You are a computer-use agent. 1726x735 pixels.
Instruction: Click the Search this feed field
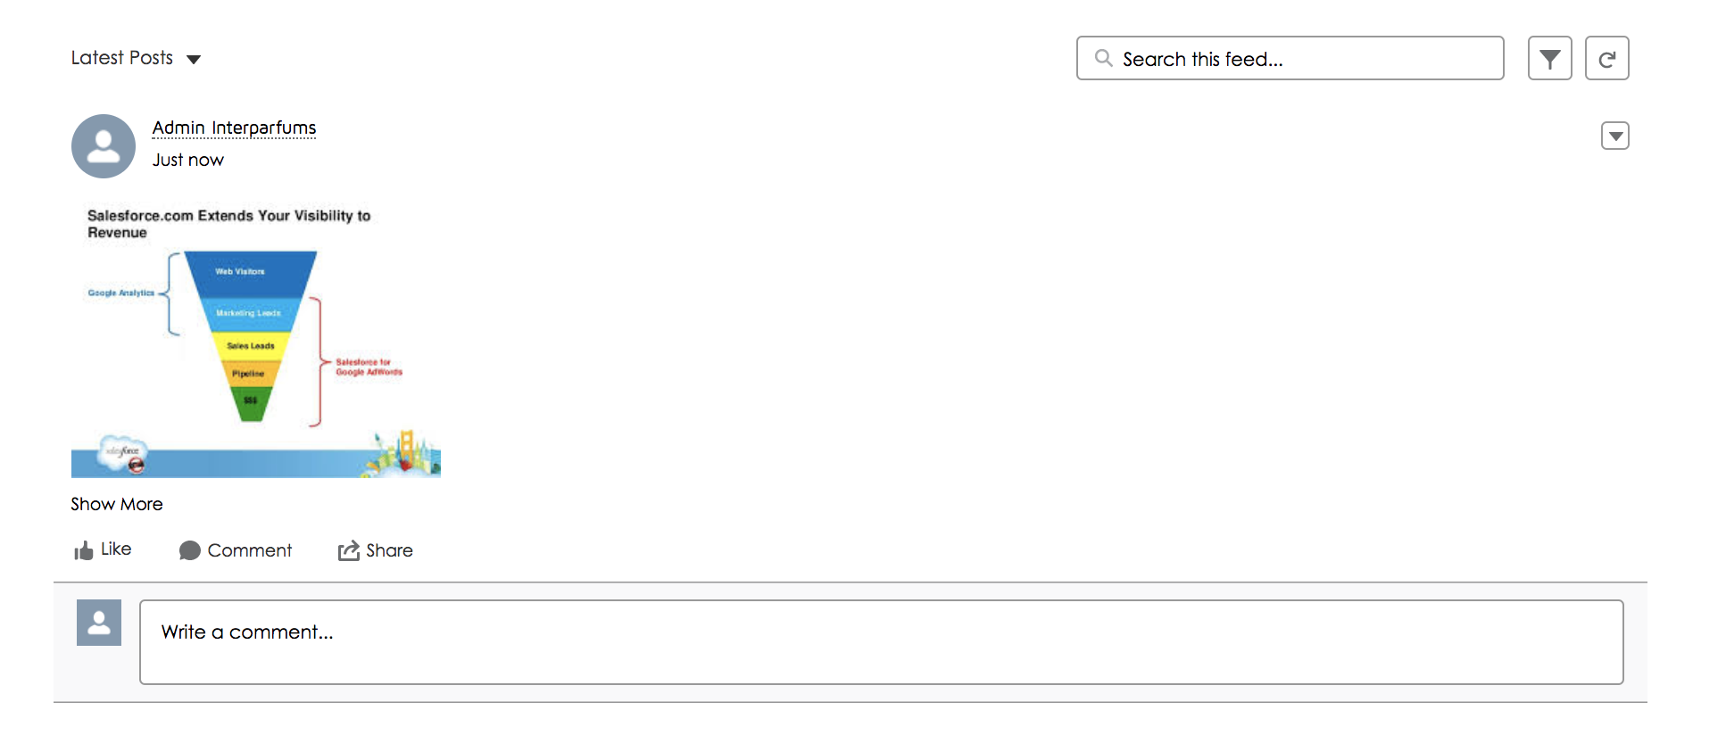[1303, 59]
